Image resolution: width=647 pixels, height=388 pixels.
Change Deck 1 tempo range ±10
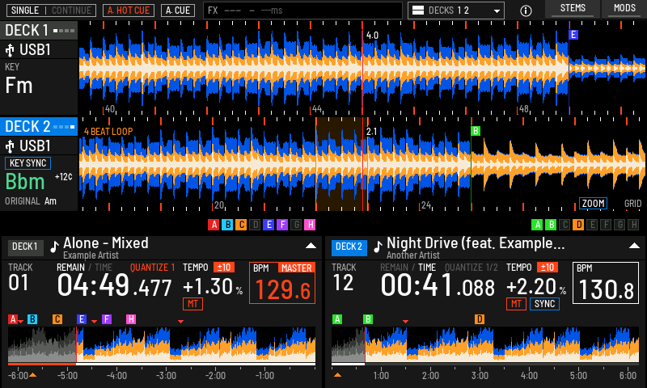pos(224,268)
